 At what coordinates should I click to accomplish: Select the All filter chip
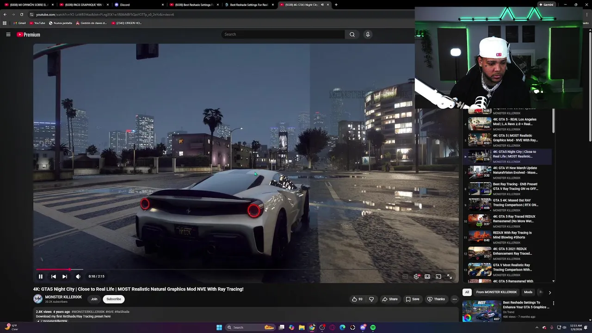coord(467,292)
